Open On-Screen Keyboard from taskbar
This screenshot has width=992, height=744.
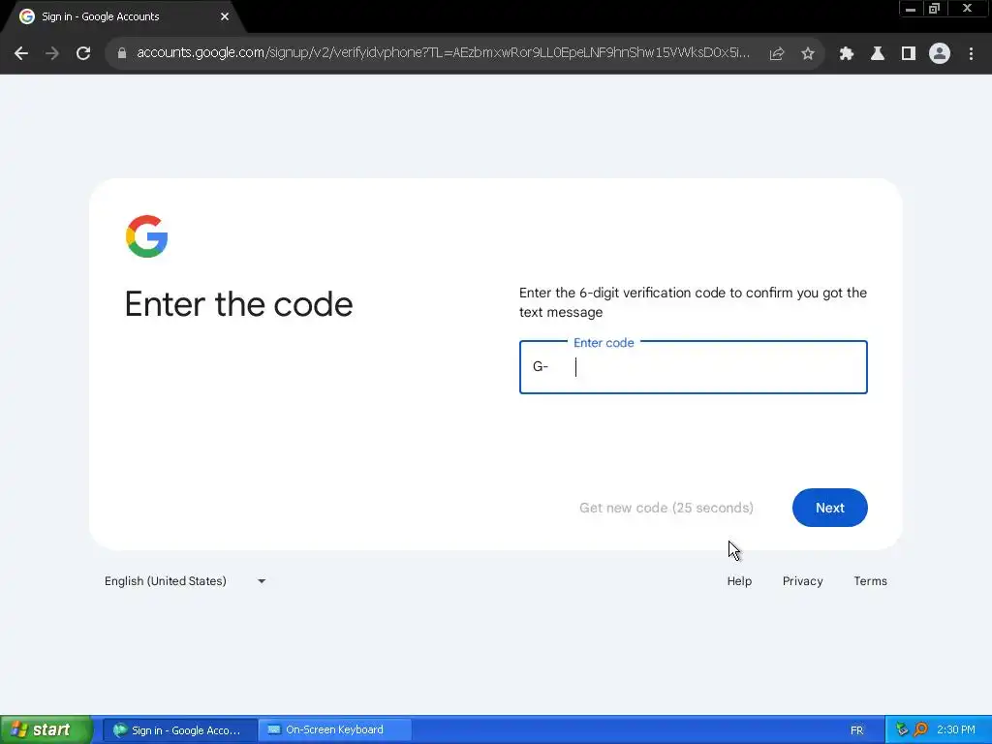coord(335,730)
